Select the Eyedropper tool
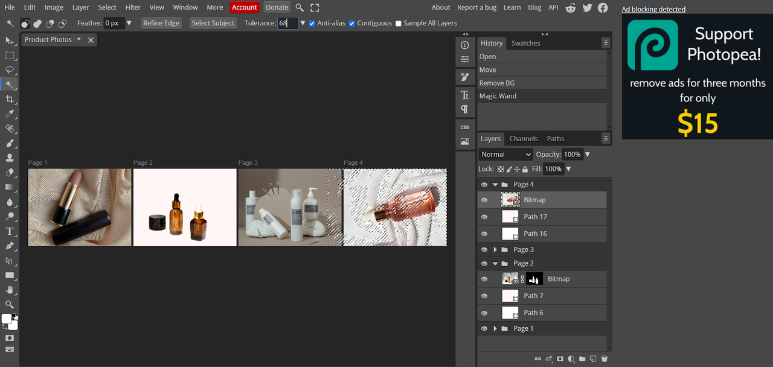Viewport: 773px width, 367px height. [10, 113]
